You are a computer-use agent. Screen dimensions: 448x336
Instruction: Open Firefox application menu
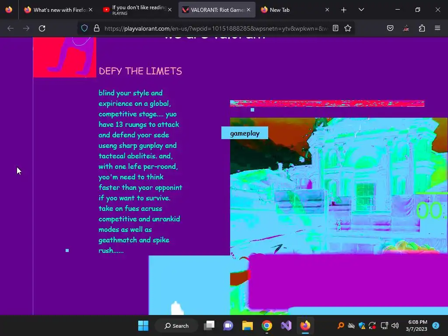[437, 28]
